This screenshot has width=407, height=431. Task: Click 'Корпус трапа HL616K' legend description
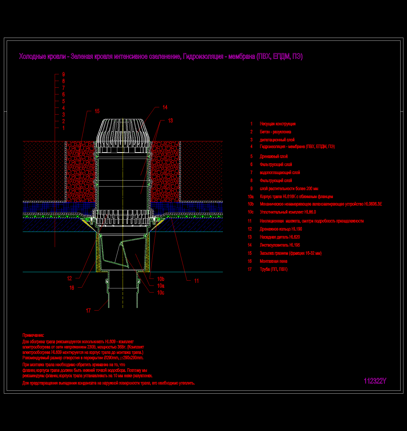coord(296,197)
